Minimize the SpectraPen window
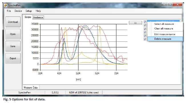The height and width of the screenshot is (103, 186). point(164,5)
